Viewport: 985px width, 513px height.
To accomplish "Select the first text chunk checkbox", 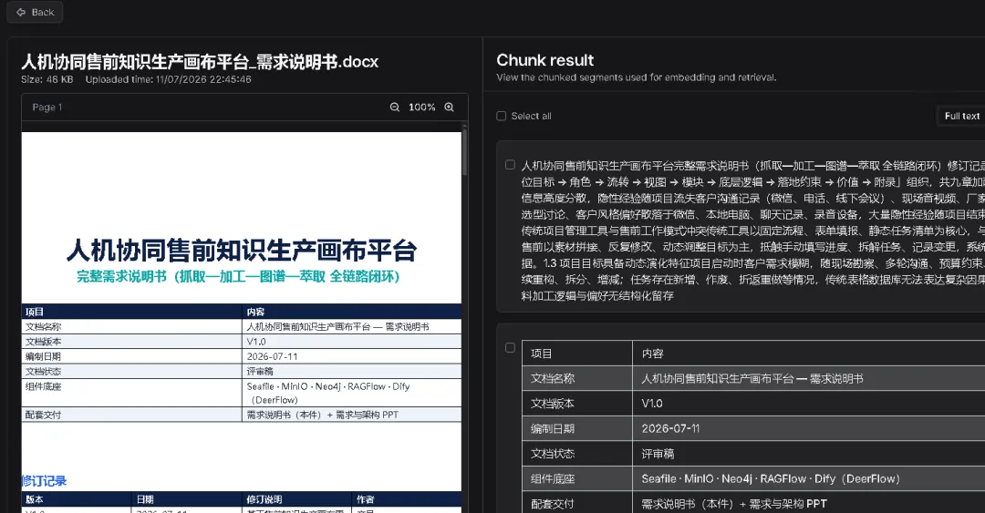I will (510, 165).
